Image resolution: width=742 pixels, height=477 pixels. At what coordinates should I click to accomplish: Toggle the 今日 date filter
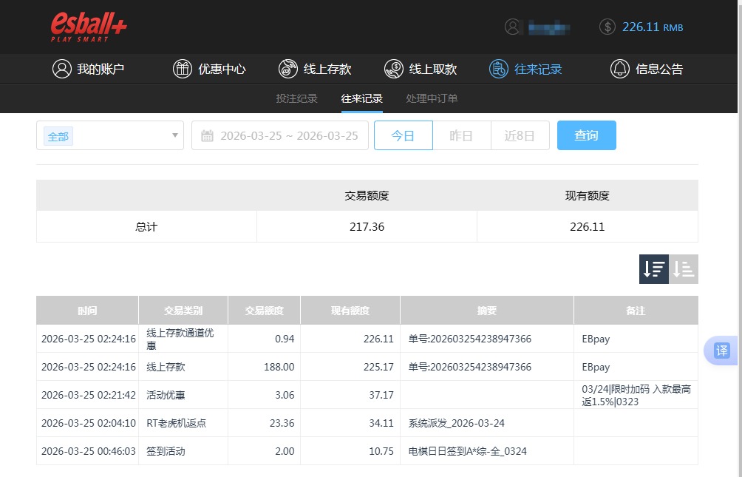click(404, 135)
